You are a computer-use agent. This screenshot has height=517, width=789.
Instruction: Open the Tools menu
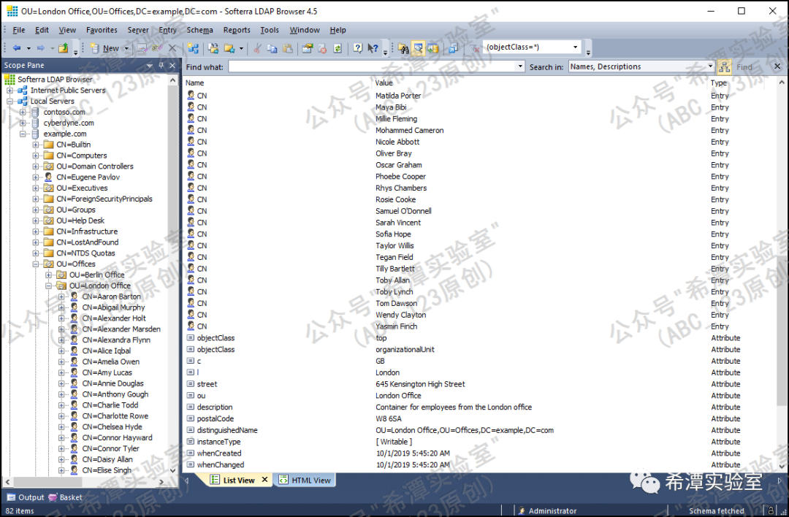[269, 30]
